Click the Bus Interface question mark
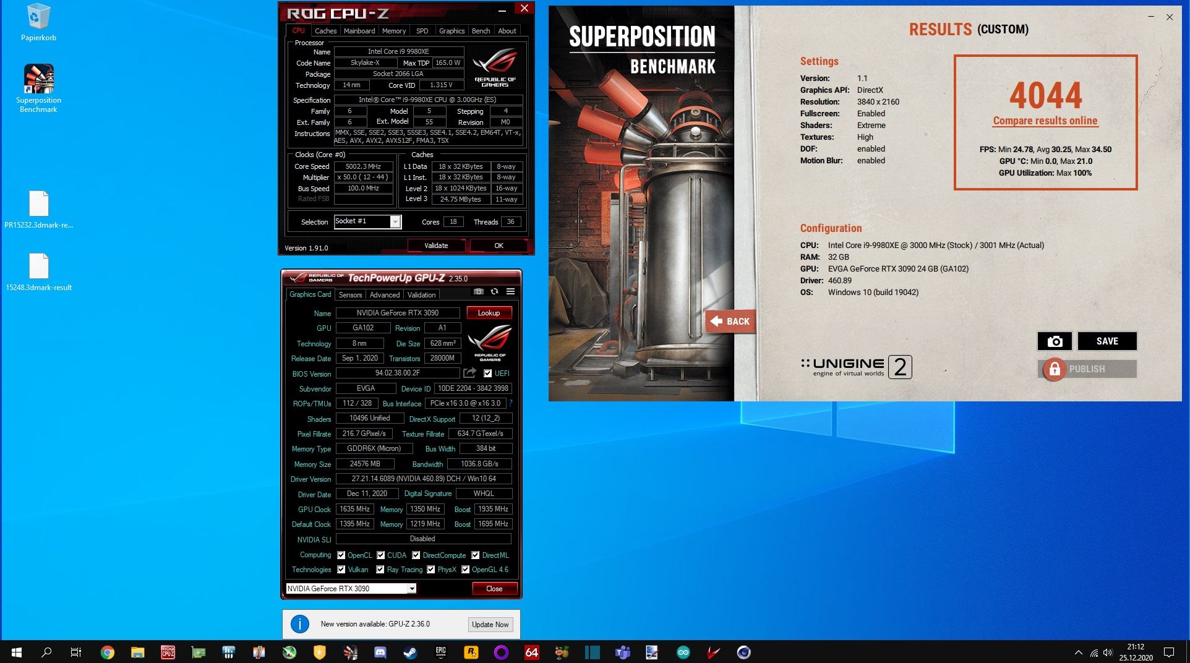This screenshot has height=663, width=1190. tap(510, 403)
